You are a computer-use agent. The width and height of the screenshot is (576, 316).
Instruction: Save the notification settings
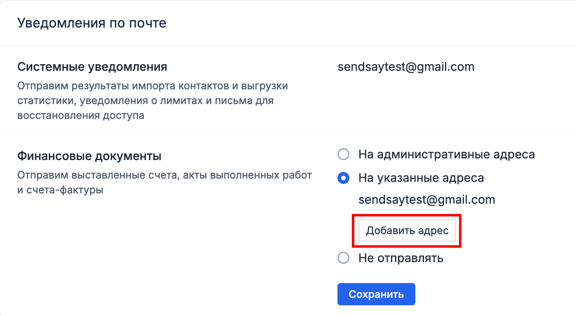point(376,294)
